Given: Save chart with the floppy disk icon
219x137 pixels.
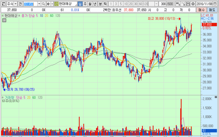Looking at the screenshot, I should 188,4.
